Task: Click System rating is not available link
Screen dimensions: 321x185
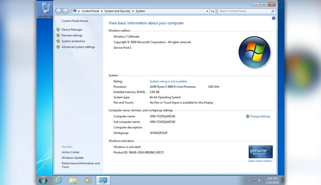Action: tap(168, 81)
